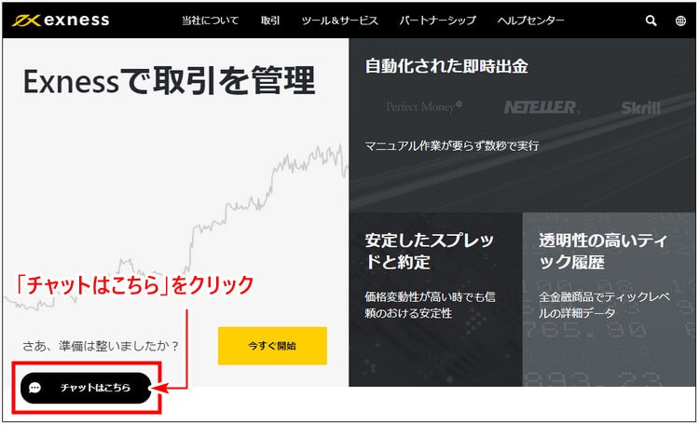Screen dimensions: 699x425
Task: Click the 価格変動性が高い時でも信頼のおける安定性 description
Action: point(430,305)
